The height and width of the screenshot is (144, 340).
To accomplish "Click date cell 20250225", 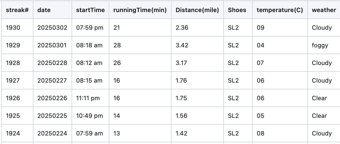I will pyautogui.click(x=52, y=116).
